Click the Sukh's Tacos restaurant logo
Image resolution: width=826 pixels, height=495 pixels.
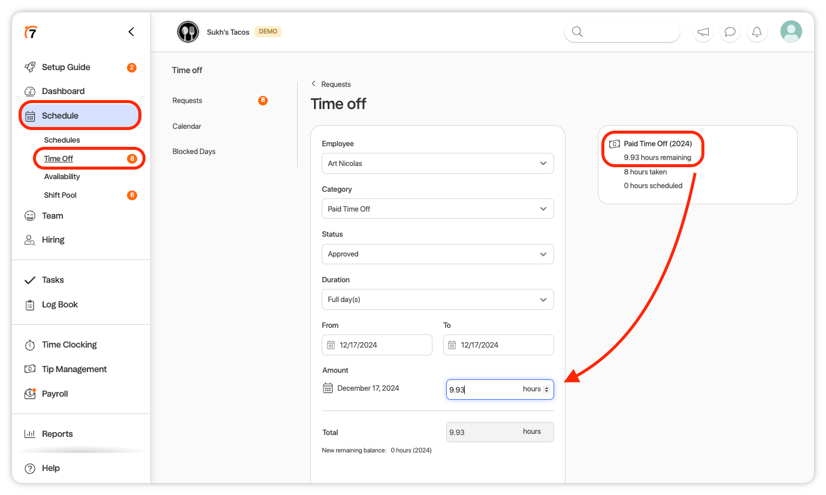pyautogui.click(x=188, y=32)
